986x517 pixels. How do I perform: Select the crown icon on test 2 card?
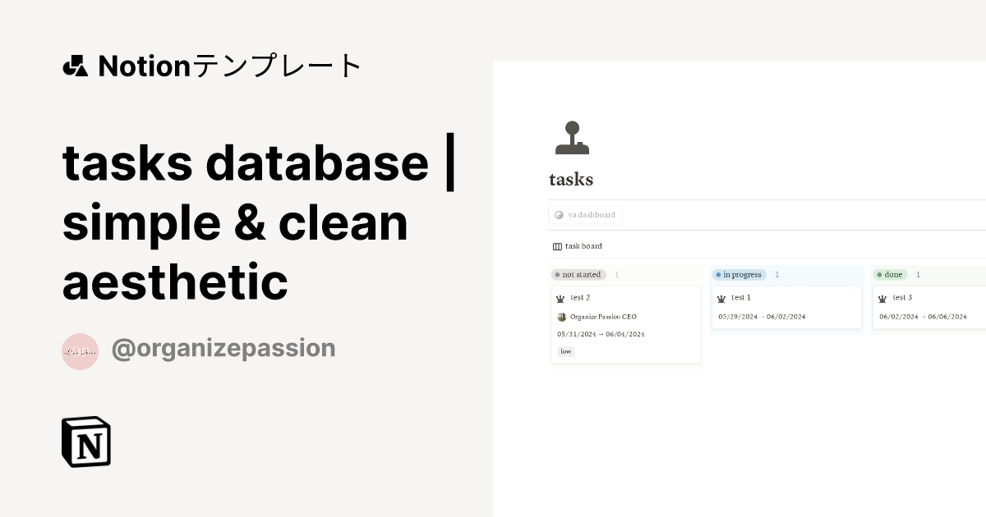pos(562,298)
